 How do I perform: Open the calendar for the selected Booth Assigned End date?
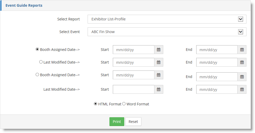click(x=242, y=50)
